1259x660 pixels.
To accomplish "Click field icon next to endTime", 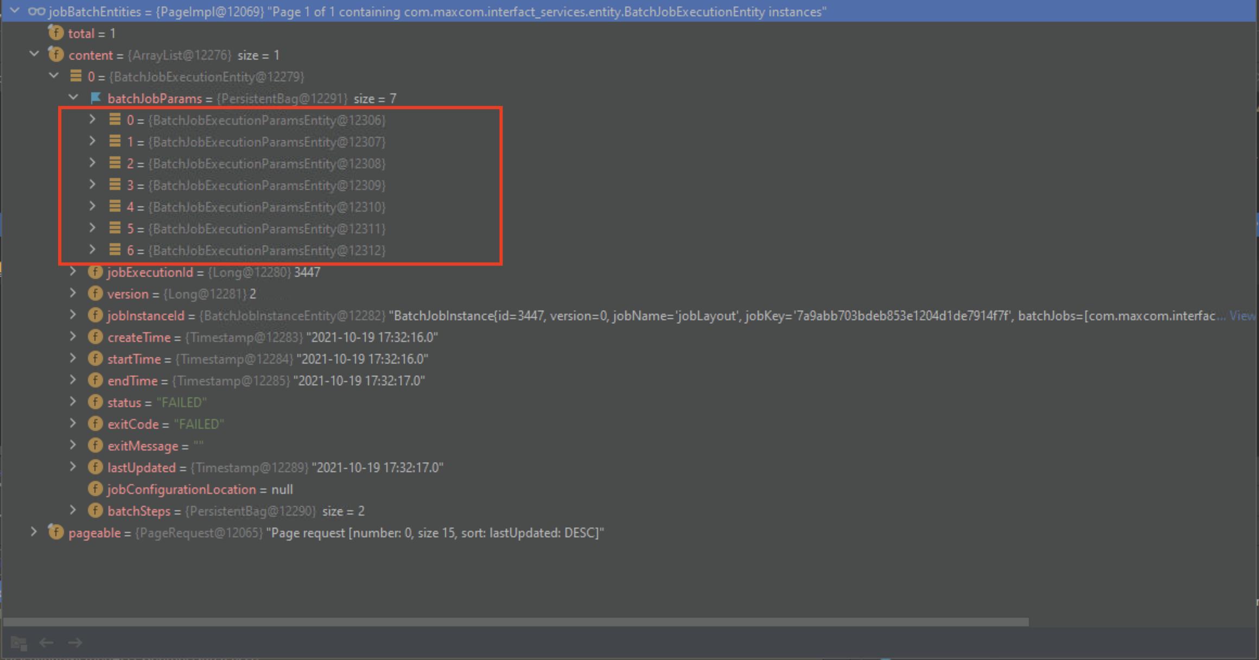I will pos(96,380).
